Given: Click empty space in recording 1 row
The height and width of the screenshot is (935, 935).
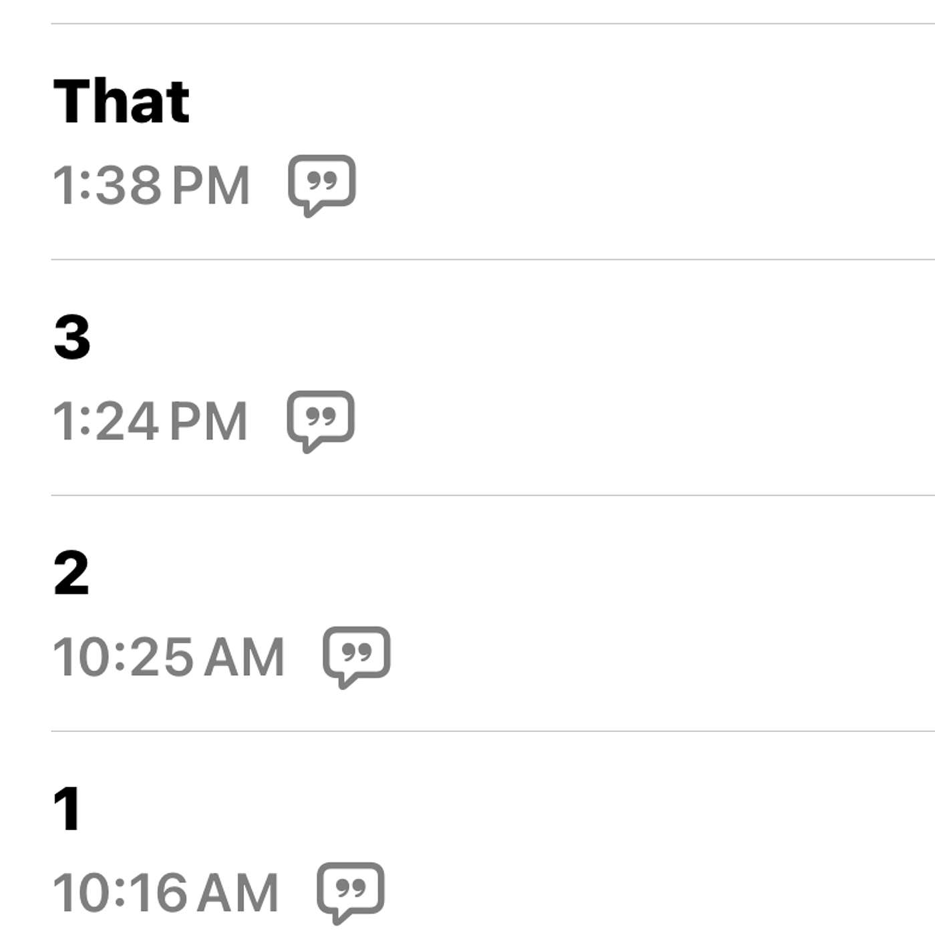Looking at the screenshot, I should click(634, 833).
